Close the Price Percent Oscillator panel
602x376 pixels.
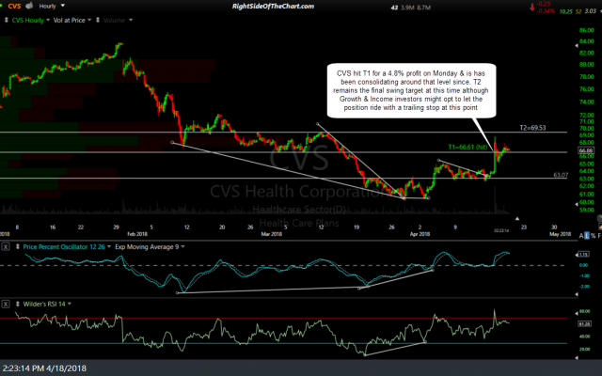pyautogui.click(x=6, y=245)
